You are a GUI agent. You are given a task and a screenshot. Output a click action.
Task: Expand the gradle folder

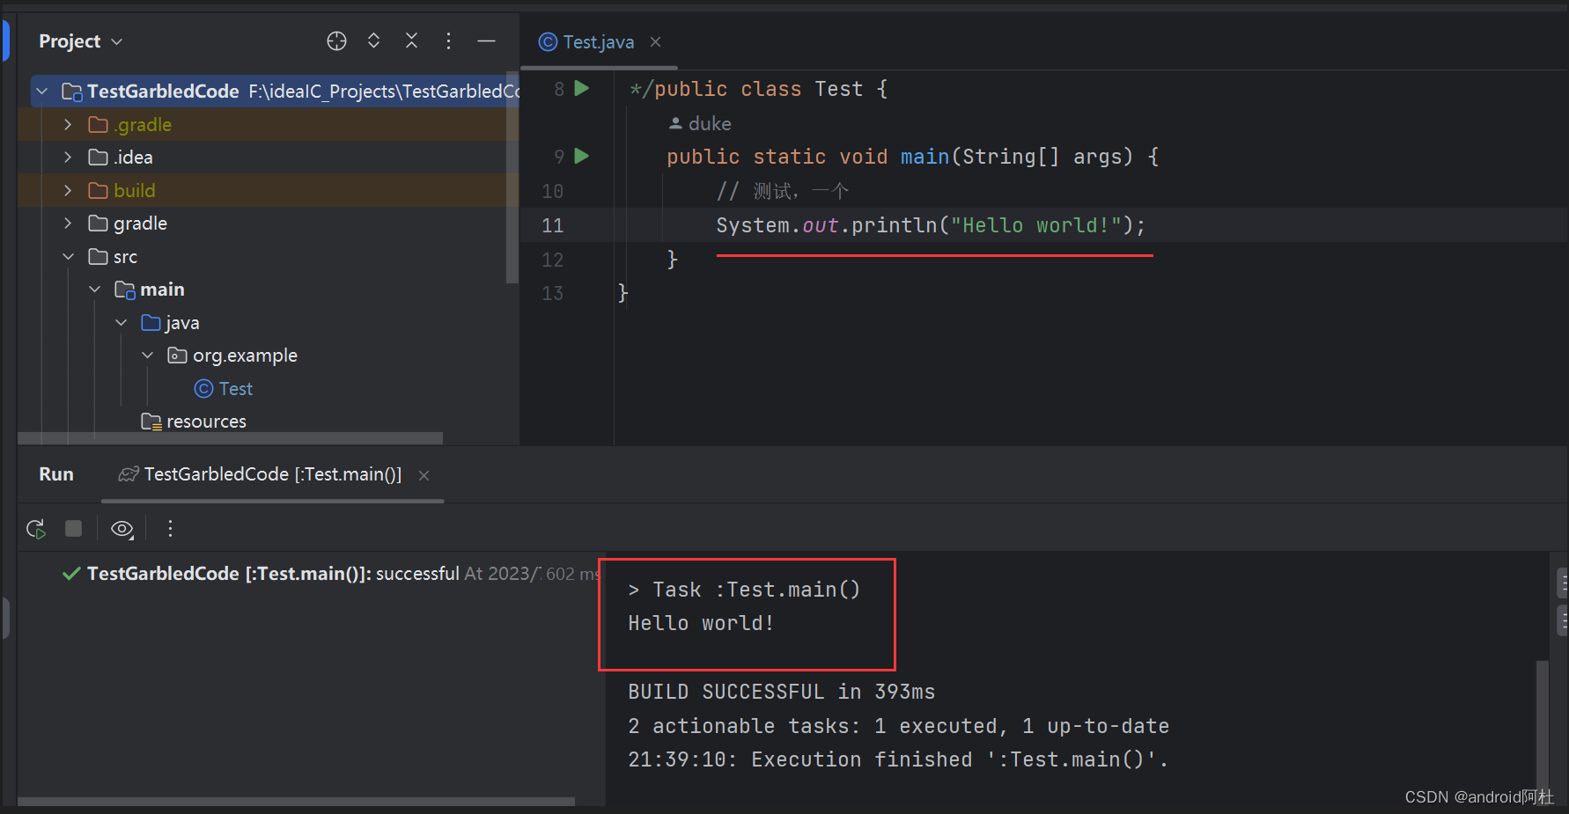click(68, 224)
